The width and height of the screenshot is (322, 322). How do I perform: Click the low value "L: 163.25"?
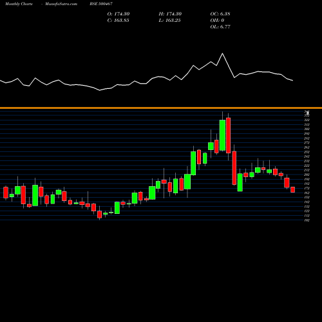pos(169,21)
